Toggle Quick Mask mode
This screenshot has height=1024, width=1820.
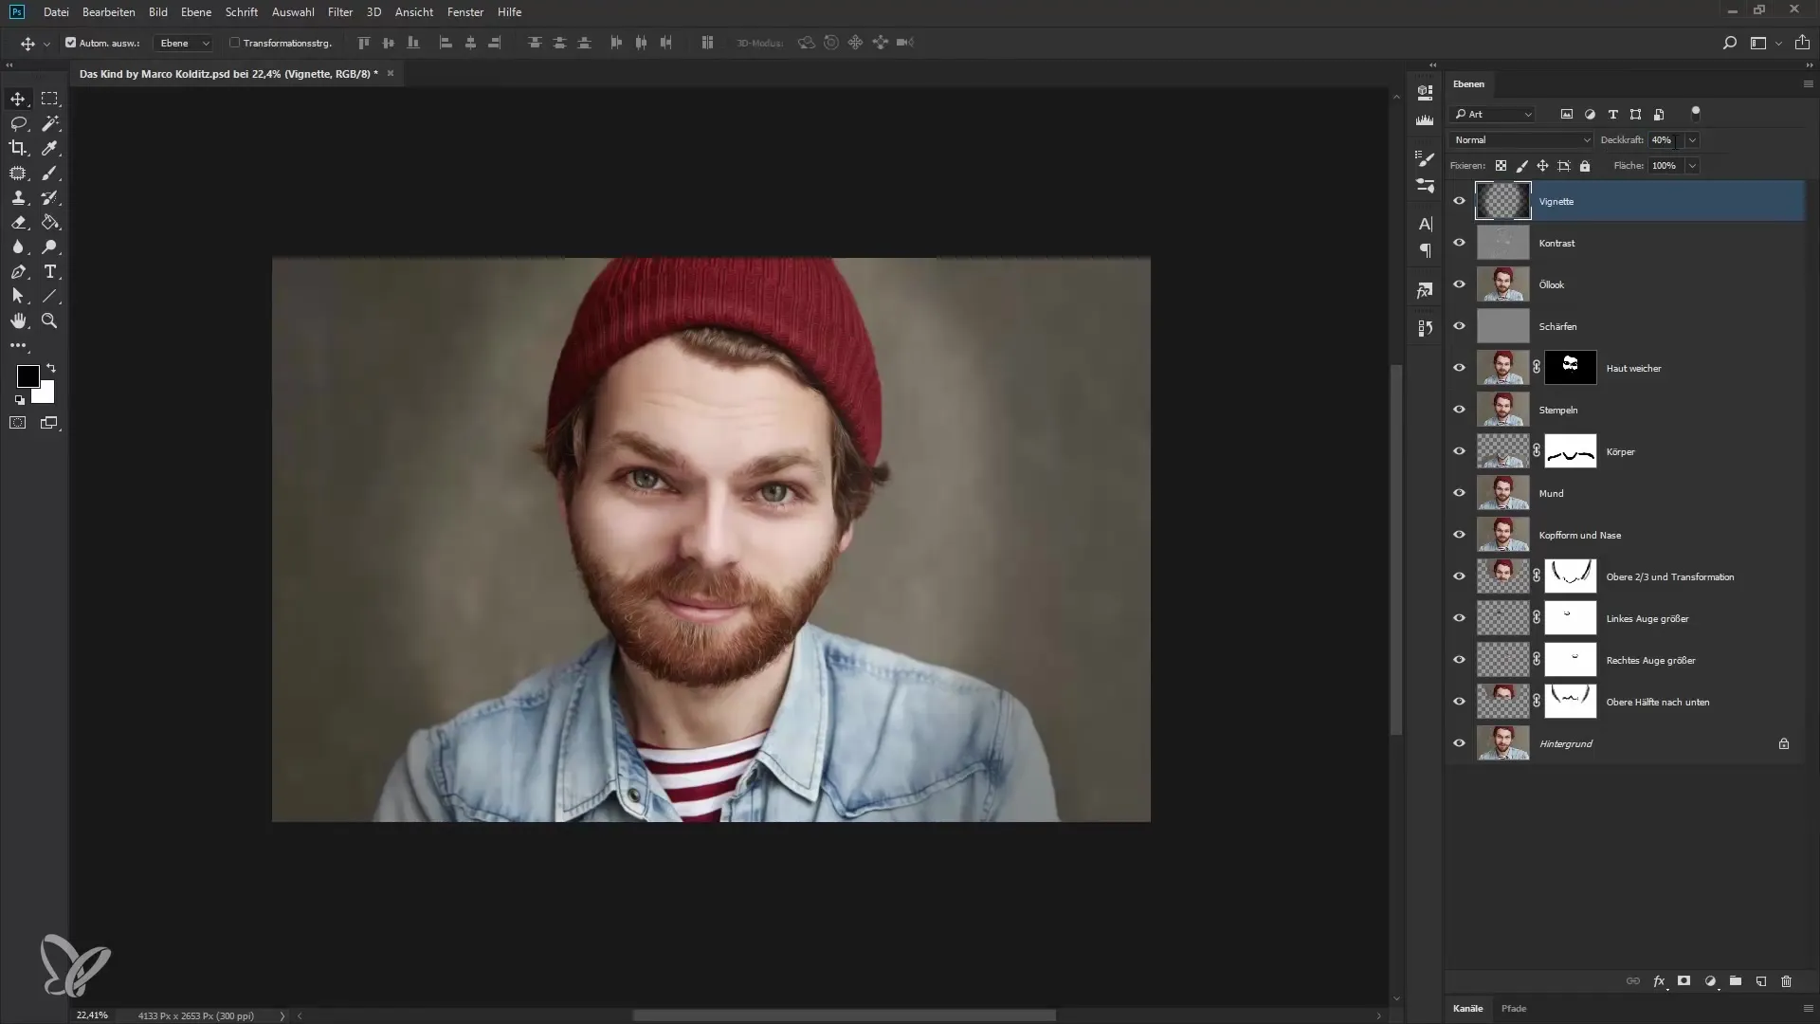[x=18, y=423]
